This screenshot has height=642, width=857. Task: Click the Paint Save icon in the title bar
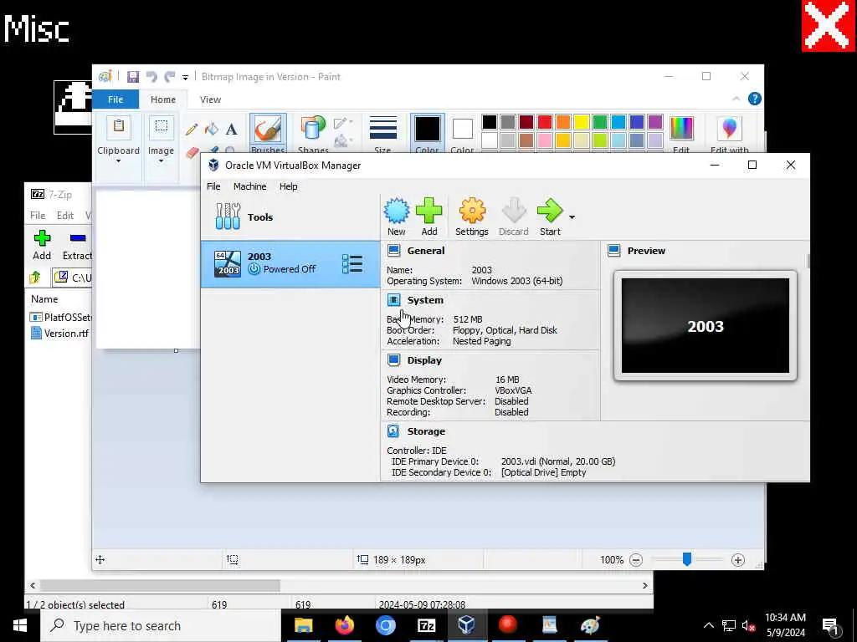[x=133, y=77]
